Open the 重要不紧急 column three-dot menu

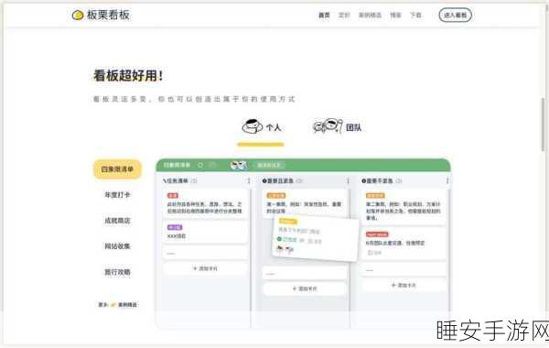click(x=447, y=180)
